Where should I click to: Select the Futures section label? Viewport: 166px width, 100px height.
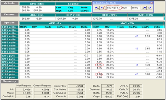(x=9, y=15)
